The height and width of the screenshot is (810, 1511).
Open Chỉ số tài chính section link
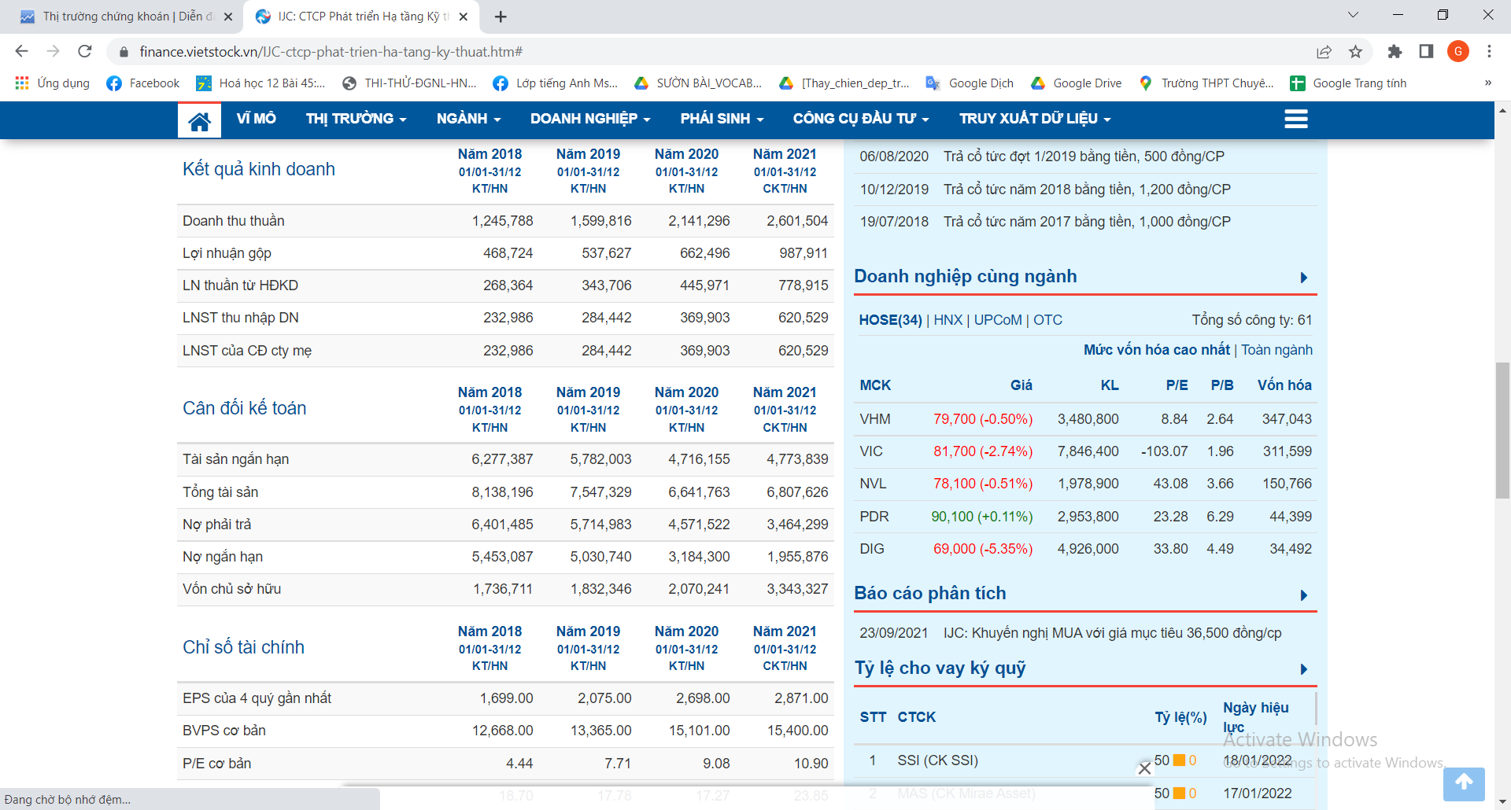tap(243, 647)
